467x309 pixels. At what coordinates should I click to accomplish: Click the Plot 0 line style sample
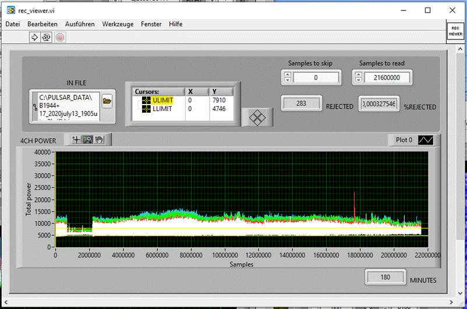coord(426,140)
